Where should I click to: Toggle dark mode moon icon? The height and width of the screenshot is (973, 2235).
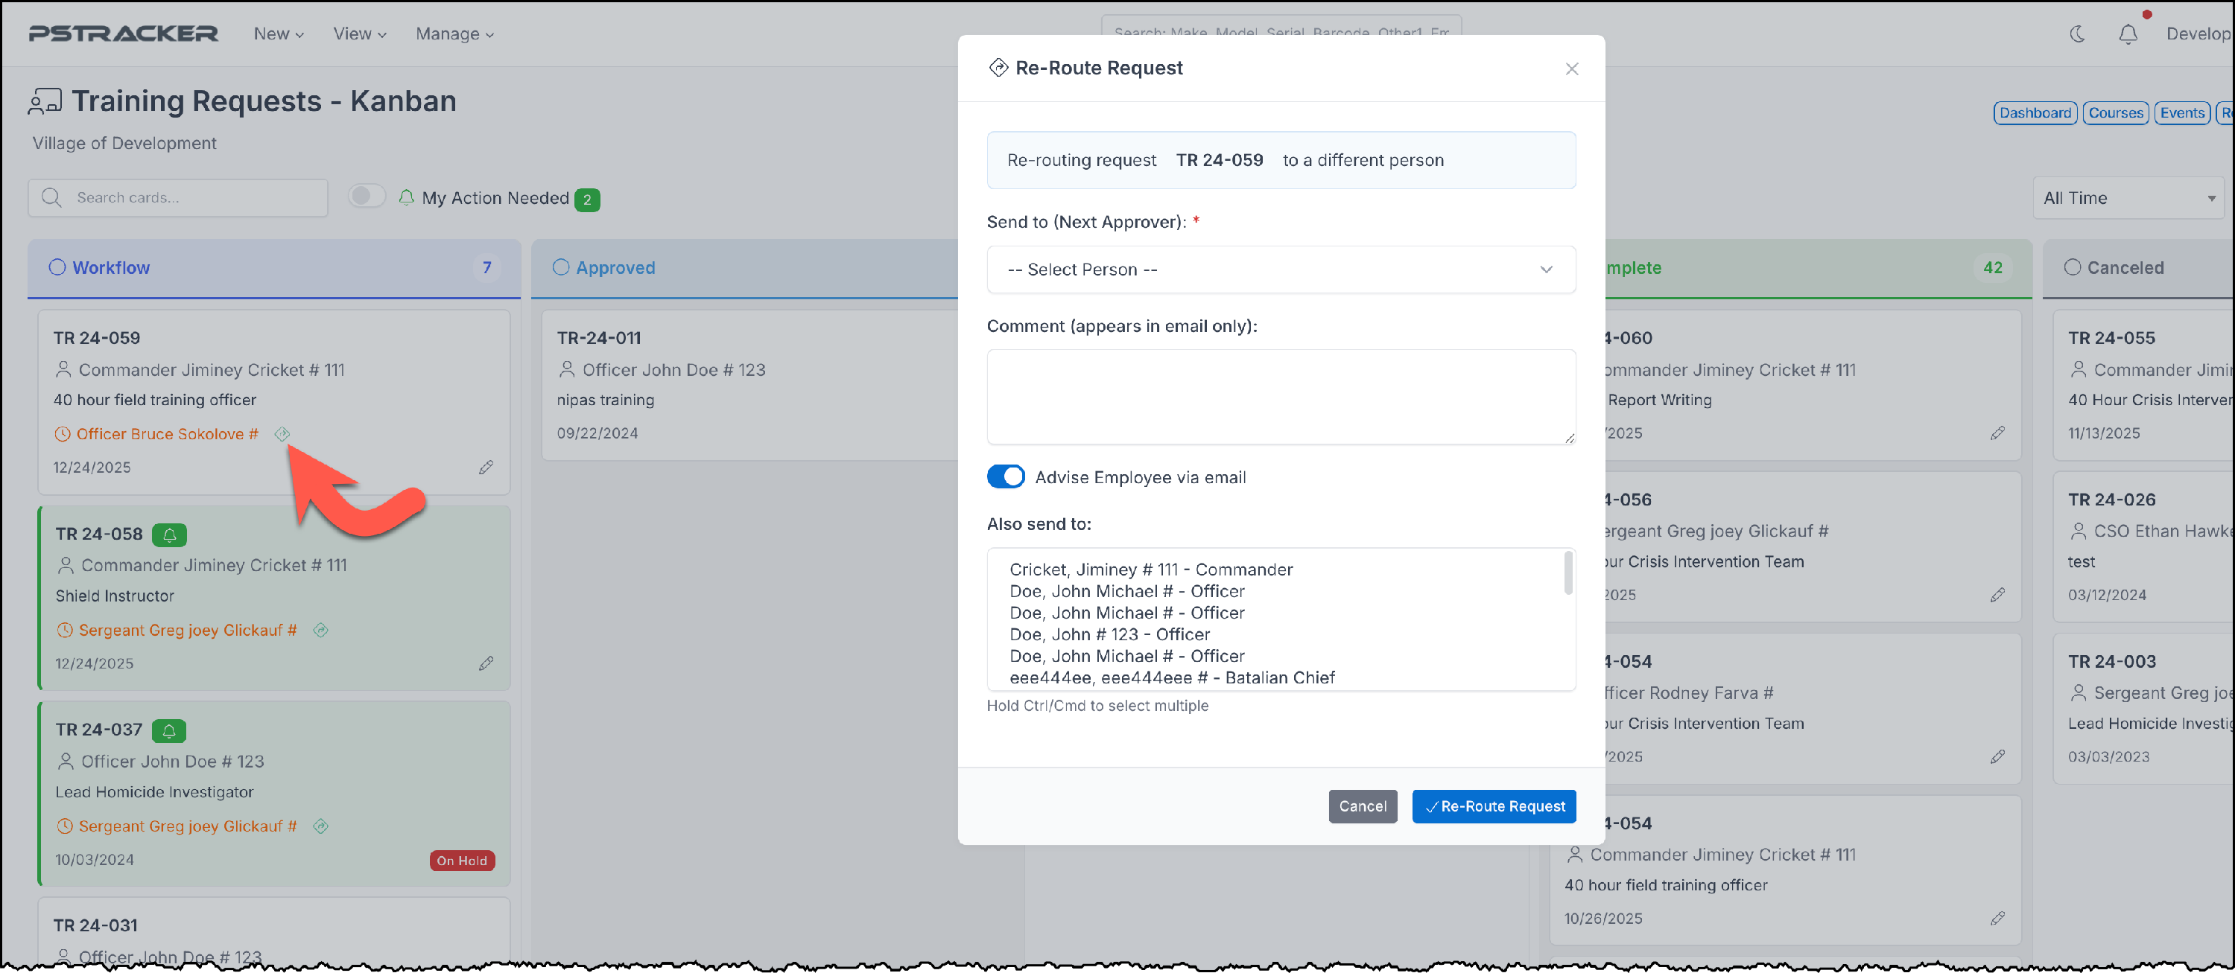coord(2077,34)
